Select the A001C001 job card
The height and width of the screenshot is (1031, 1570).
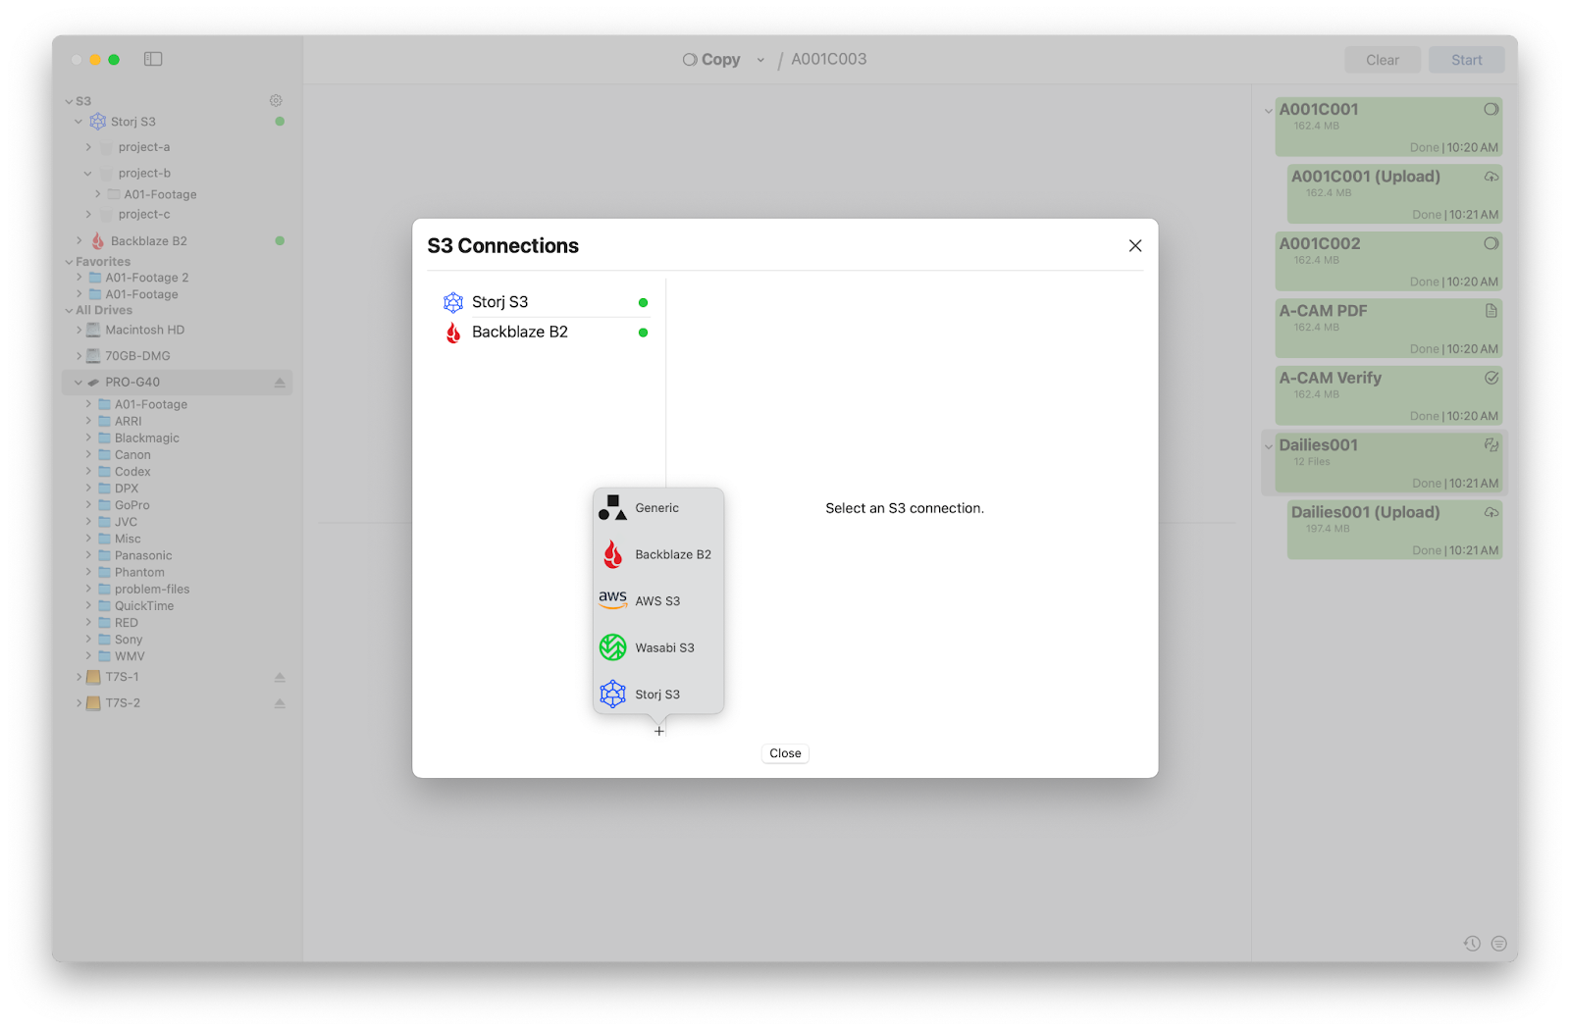coord(1388,128)
